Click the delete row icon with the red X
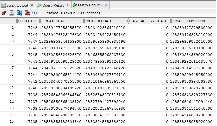The width and height of the screenshot is (217, 126). [x=27, y=13]
